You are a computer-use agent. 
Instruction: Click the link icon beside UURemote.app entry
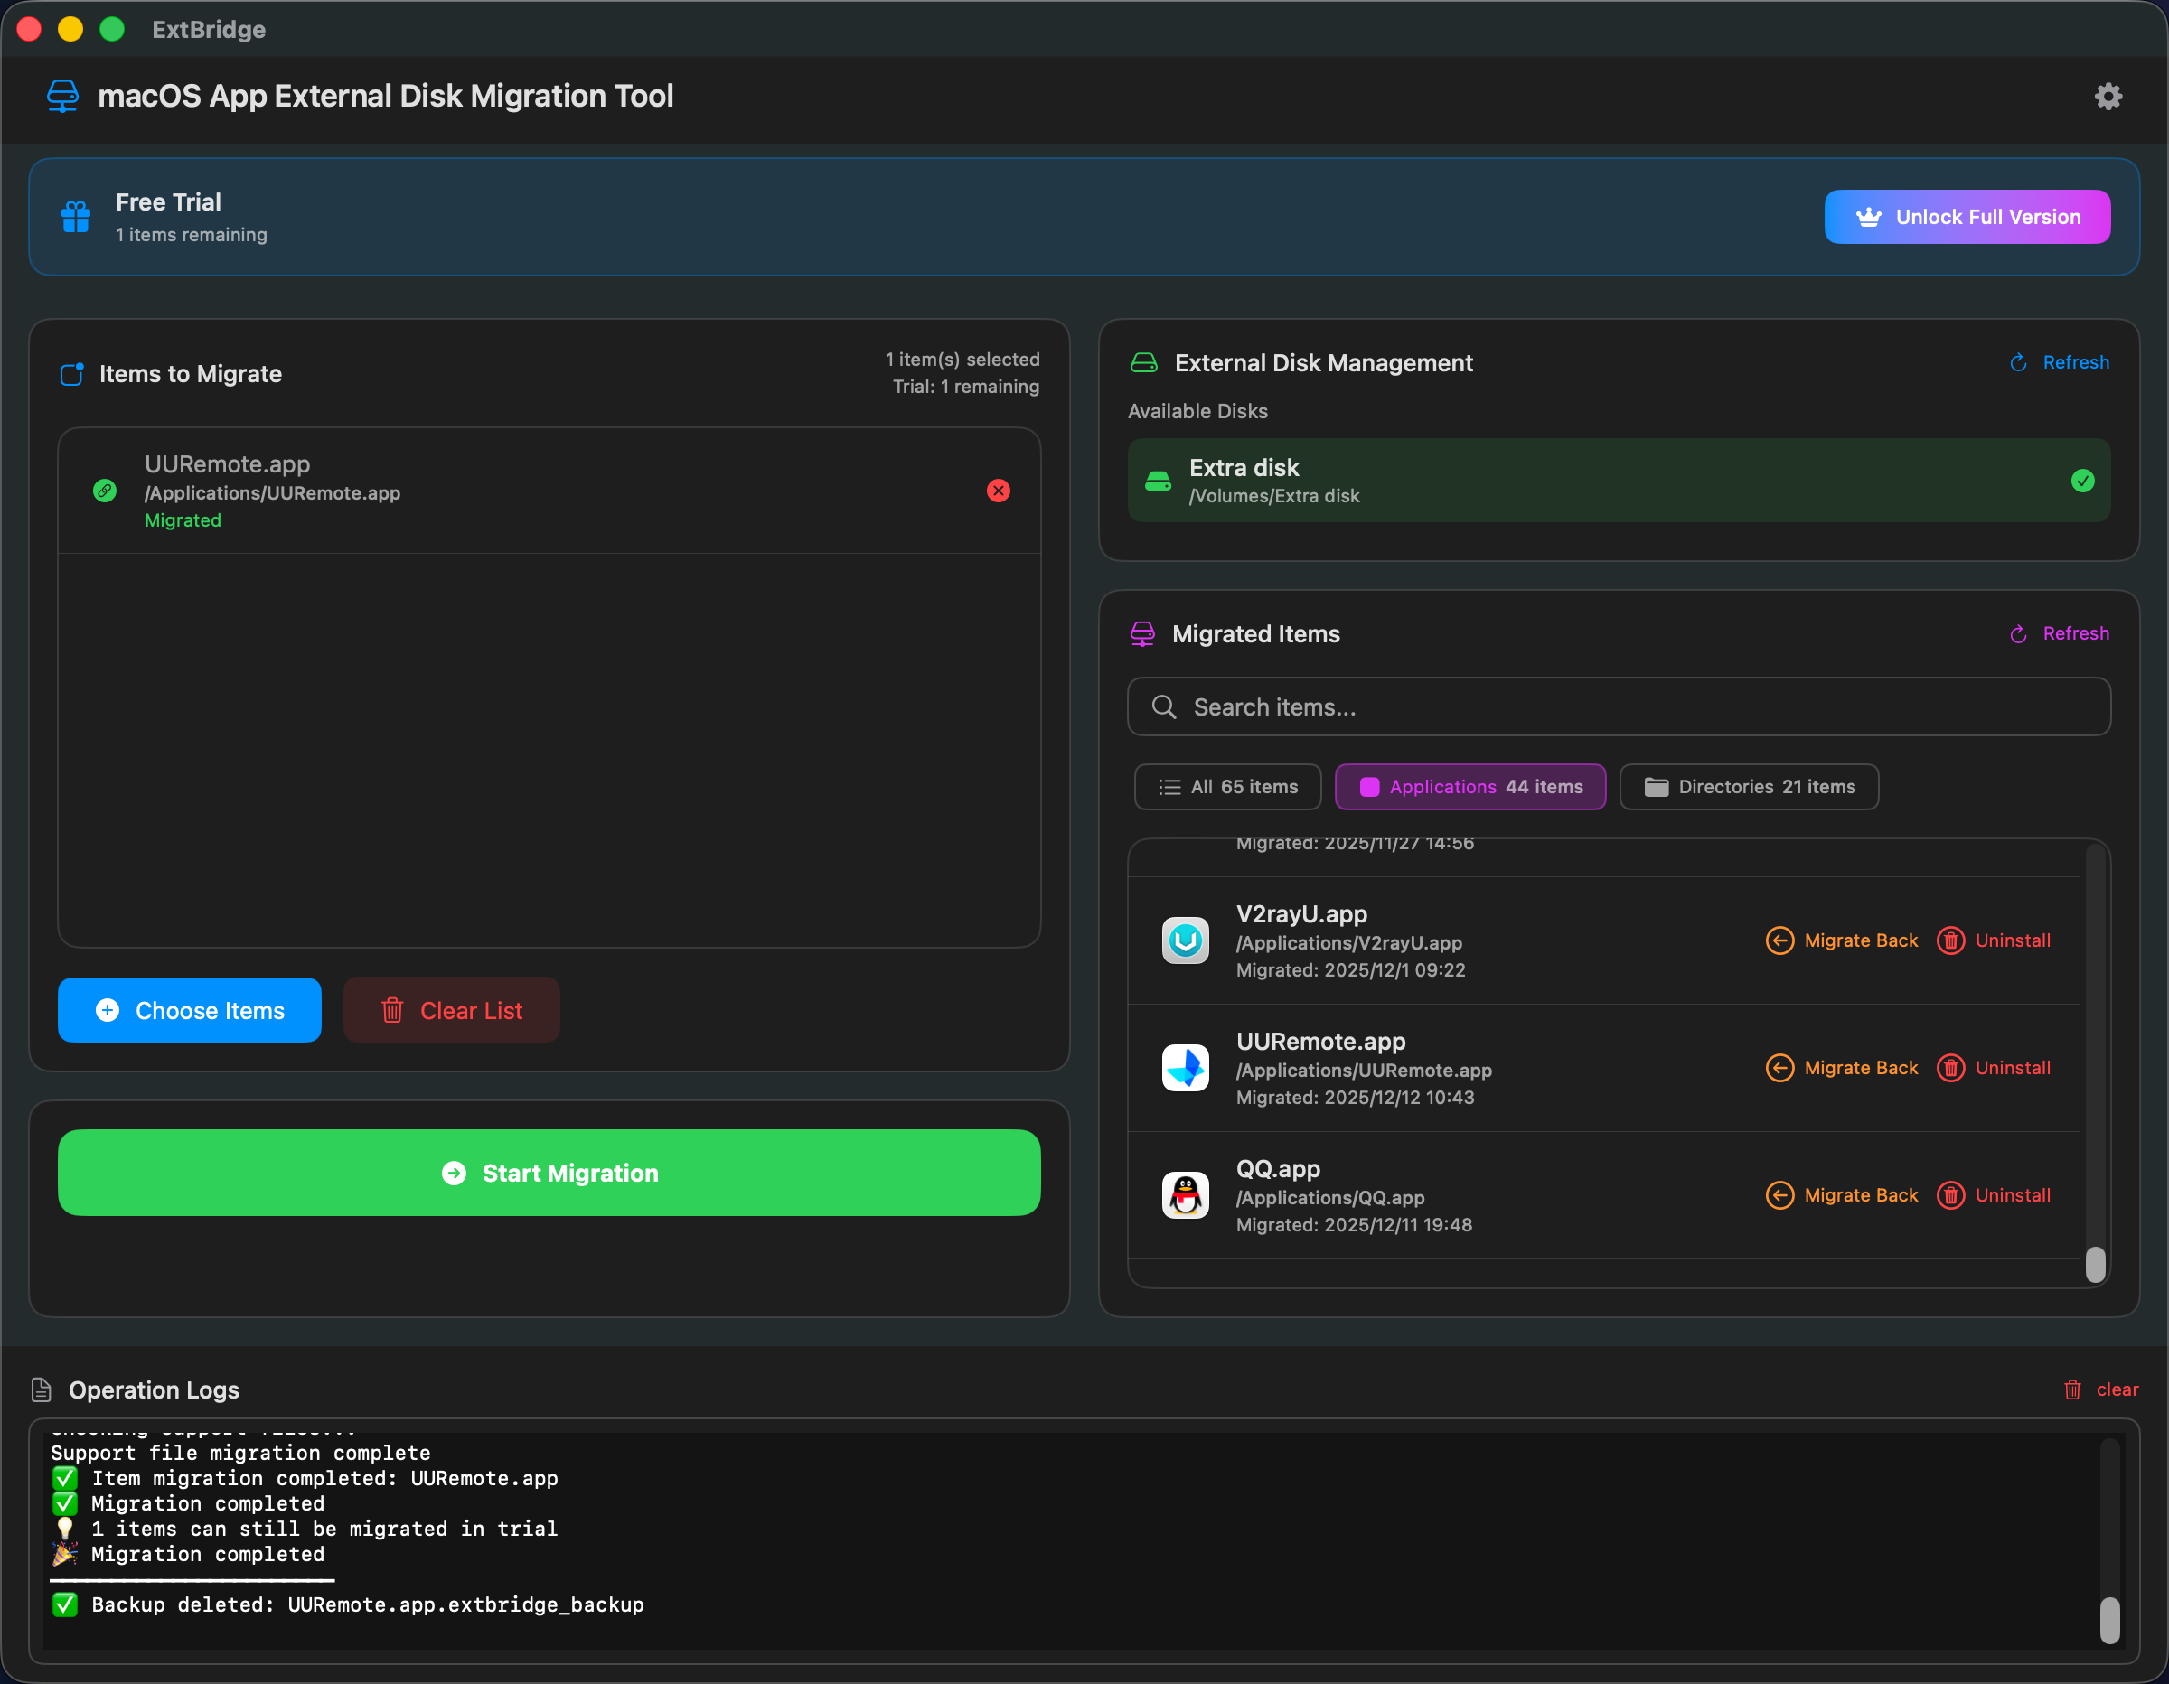pyautogui.click(x=105, y=491)
